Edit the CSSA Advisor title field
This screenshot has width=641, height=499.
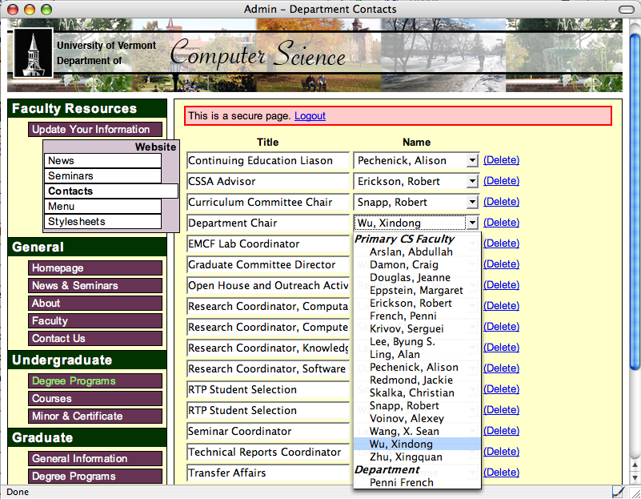coord(268,181)
